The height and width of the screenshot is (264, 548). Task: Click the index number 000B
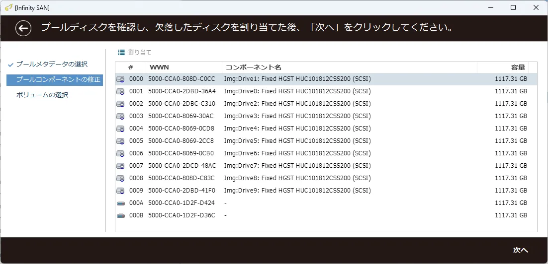[136, 215]
